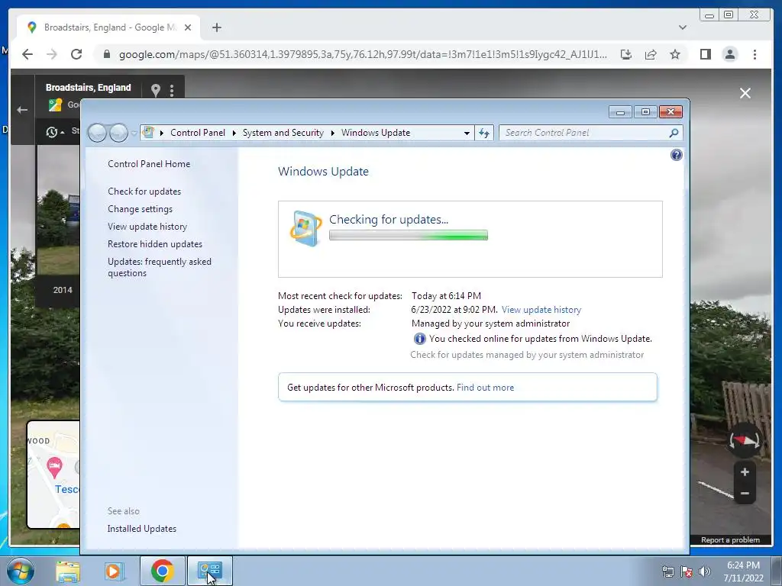Expand the arrow after System and Security breadcrumb
Viewport: 782px width, 586px height.
tap(332, 133)
